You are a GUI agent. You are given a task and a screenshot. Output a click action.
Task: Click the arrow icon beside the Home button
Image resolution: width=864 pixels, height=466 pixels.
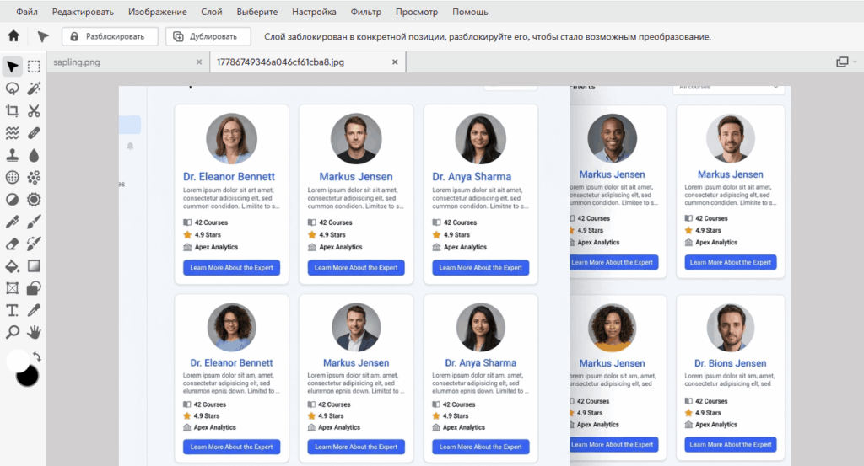click(43, 36)
